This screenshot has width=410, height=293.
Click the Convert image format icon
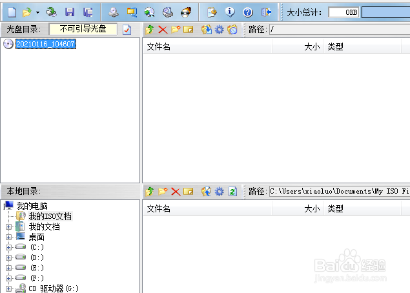pos(150,12)
